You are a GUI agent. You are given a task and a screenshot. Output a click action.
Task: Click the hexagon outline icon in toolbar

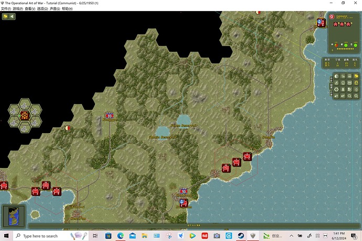[x=336, y=90]
